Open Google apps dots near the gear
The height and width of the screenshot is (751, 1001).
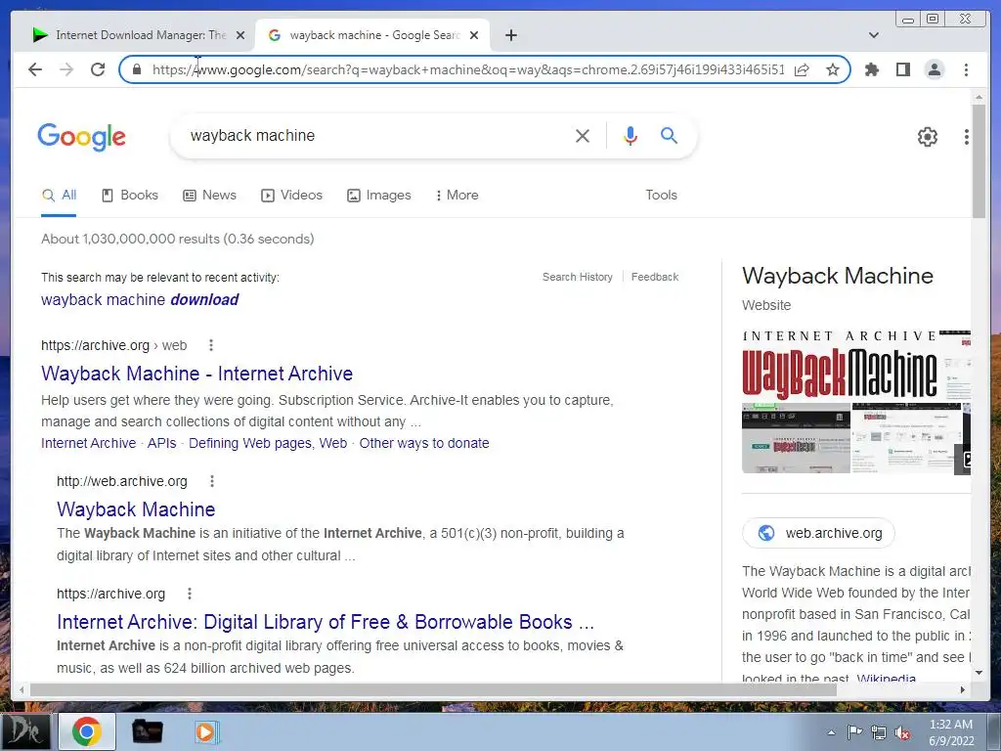point(967,136)
